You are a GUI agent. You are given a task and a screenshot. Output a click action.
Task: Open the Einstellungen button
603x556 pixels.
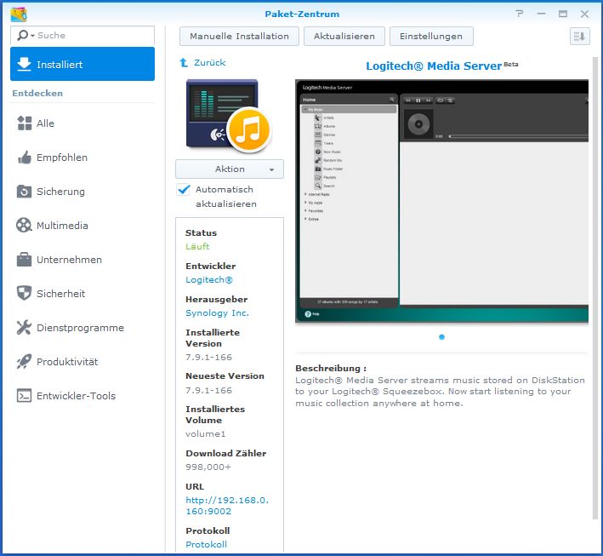point(431,37)
